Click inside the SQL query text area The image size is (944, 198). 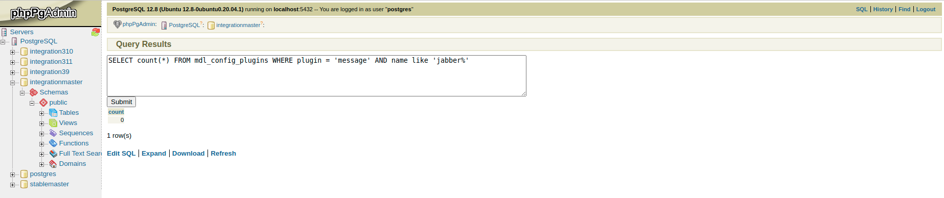point(316,76)
